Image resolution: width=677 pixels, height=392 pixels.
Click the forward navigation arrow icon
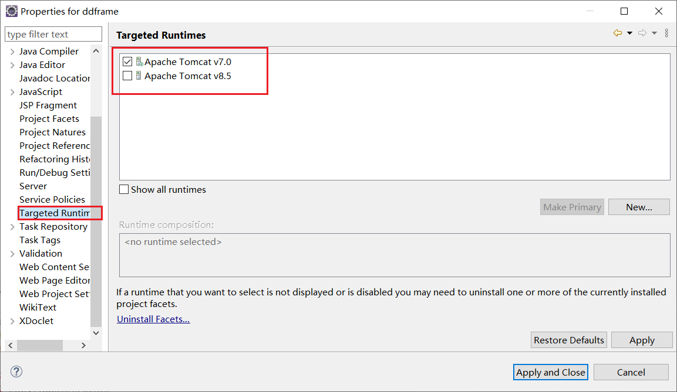point(642,33)
